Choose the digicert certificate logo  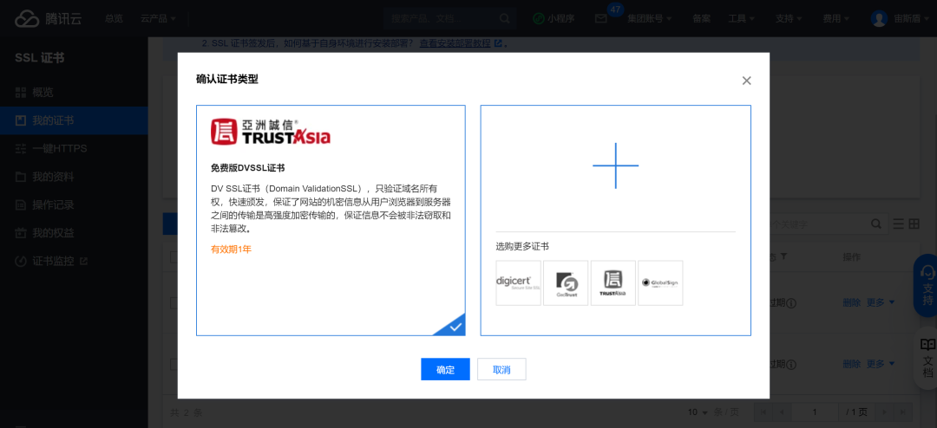[518, 283]
